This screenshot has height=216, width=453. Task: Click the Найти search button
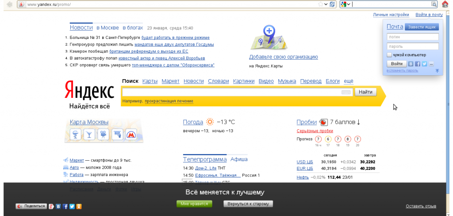(366, 92)
